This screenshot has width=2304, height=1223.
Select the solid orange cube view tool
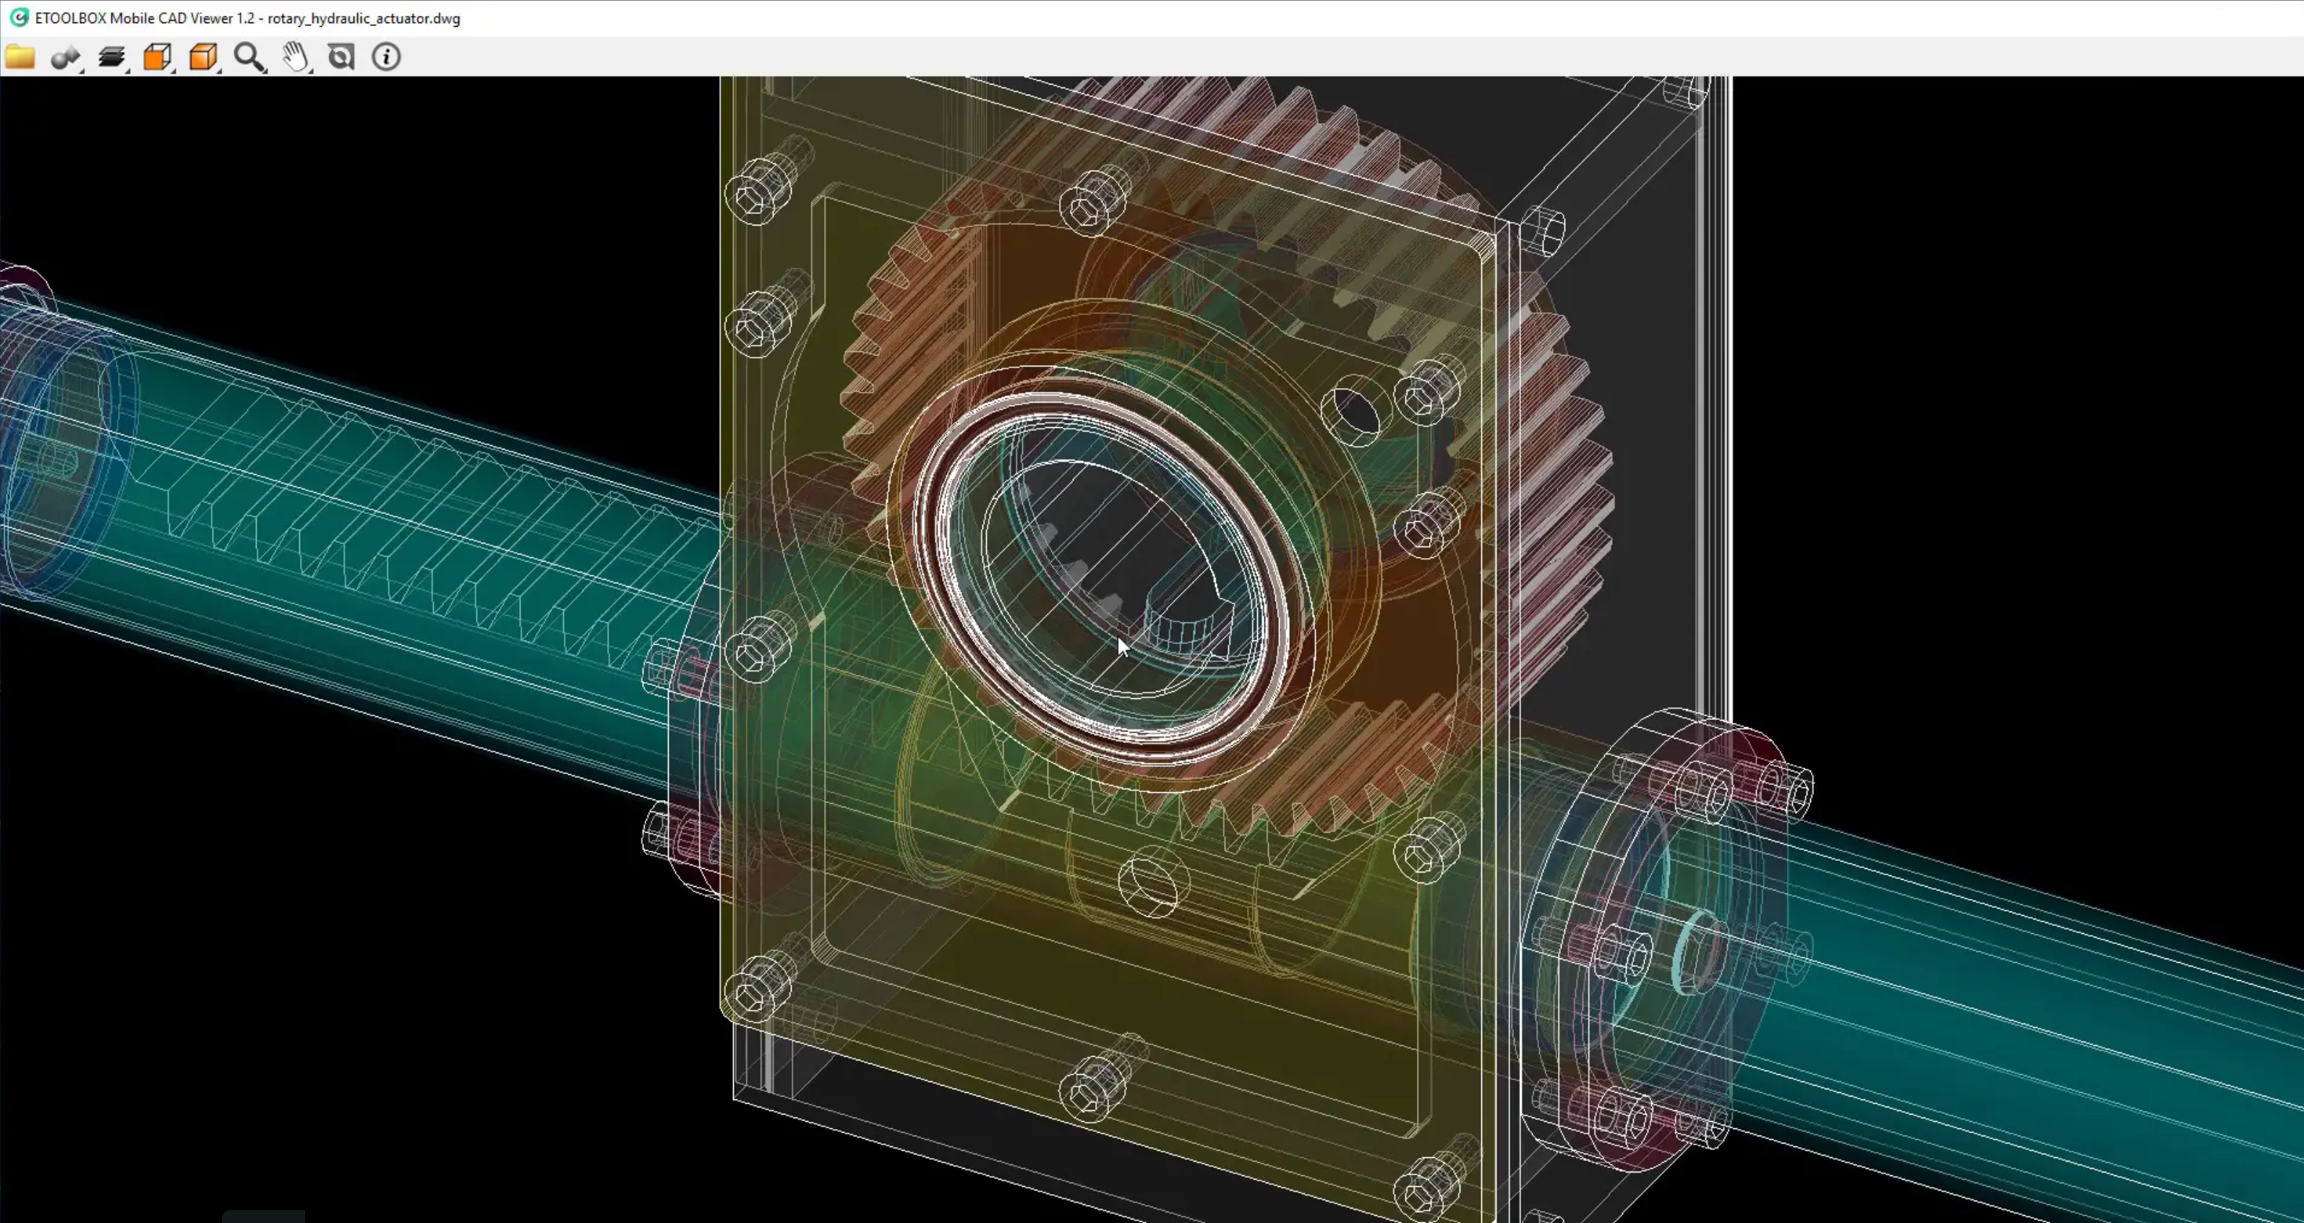pyautogui.click(x=204, y=57)
